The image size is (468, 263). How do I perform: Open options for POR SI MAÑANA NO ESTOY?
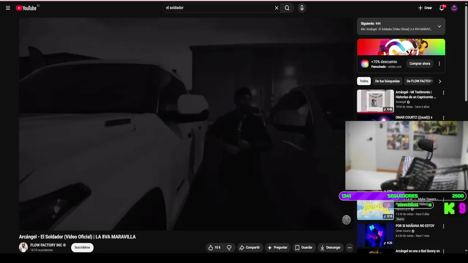pyautogui.click(x=444, y=226)
